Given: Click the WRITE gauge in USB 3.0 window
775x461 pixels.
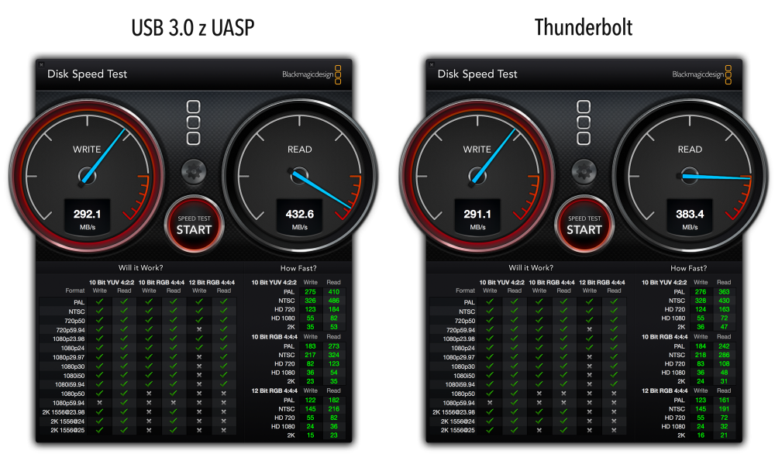Looking at the screenshot, I should point(87,176).
